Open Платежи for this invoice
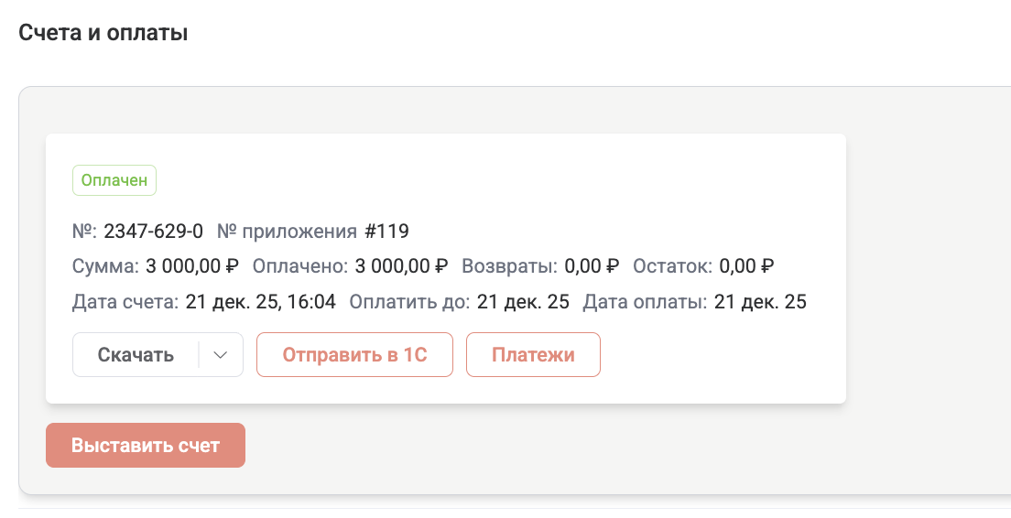This screenshot has height=518, width=1011. 533,355
